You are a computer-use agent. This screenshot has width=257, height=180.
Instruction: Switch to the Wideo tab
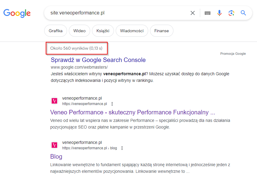(79, 31)
